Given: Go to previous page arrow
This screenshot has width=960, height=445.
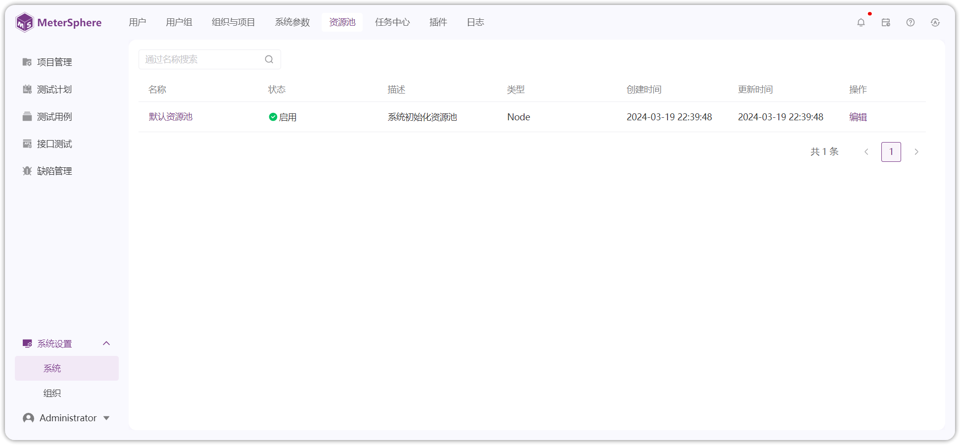Looking at the screenshot, I should click(866, 152).
